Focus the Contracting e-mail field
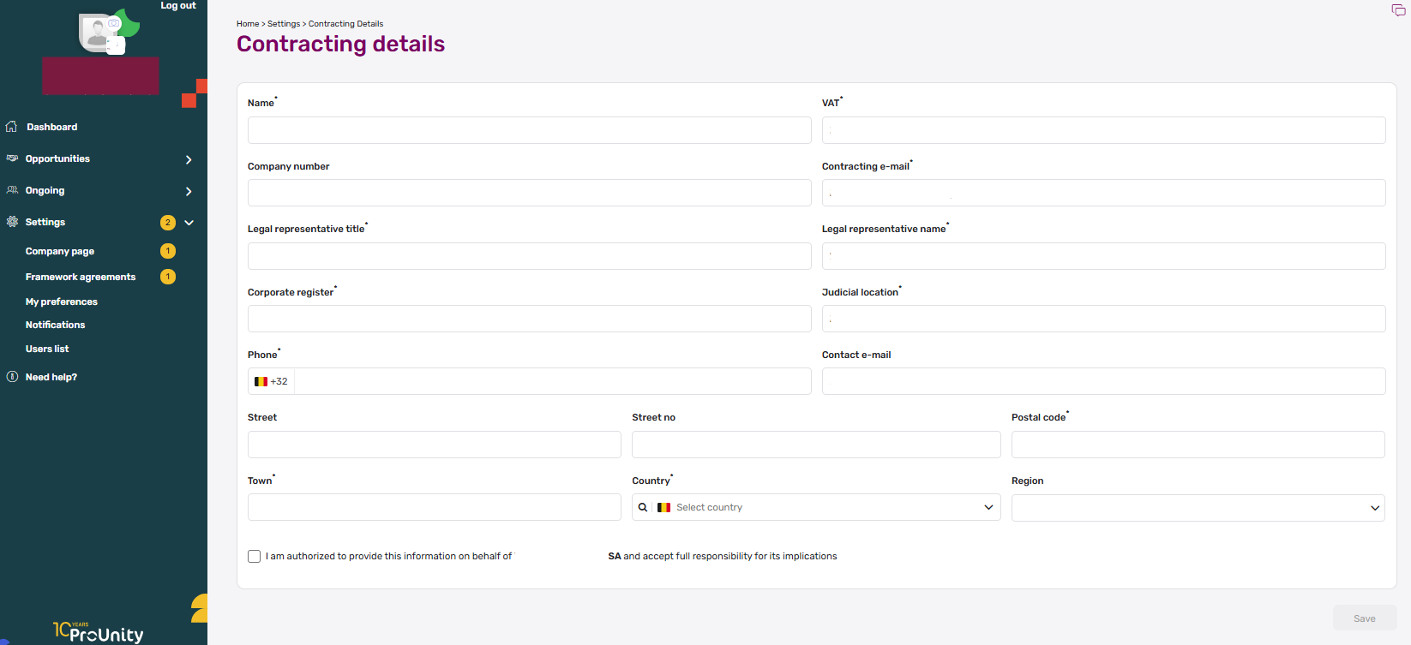This screenshot has width=1411, height=645. click(1104, 193)
